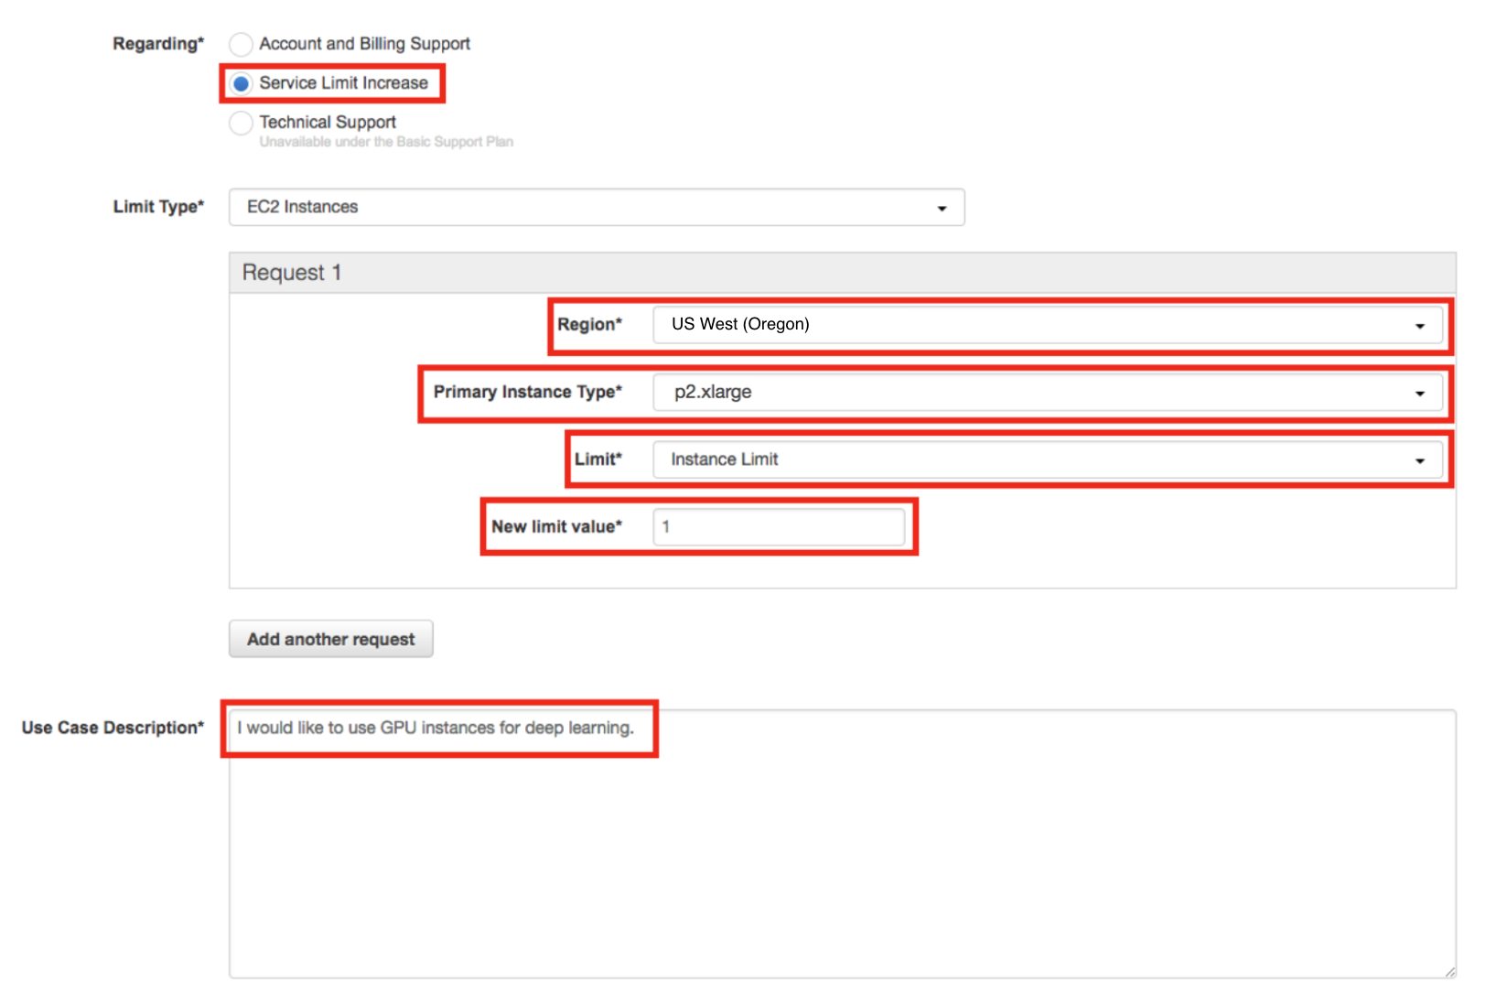Choose Service Limit Increase option
The height and width of the screenshot is (994, 1486).
[241, 83]
